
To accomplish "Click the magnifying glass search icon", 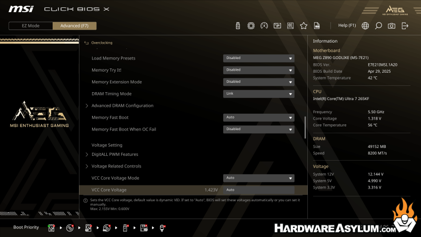I will (x=378, y=26).
